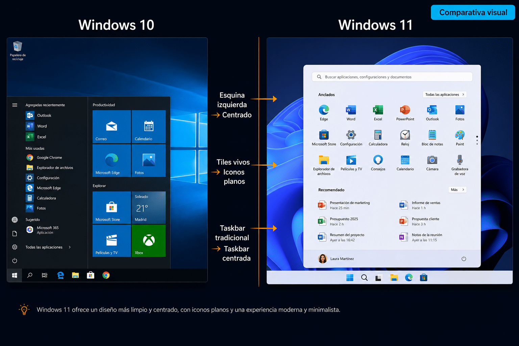Open the Microsoft Edge tile in Productividad group
This screenshot has height=346, width=519.
point(112,160)
